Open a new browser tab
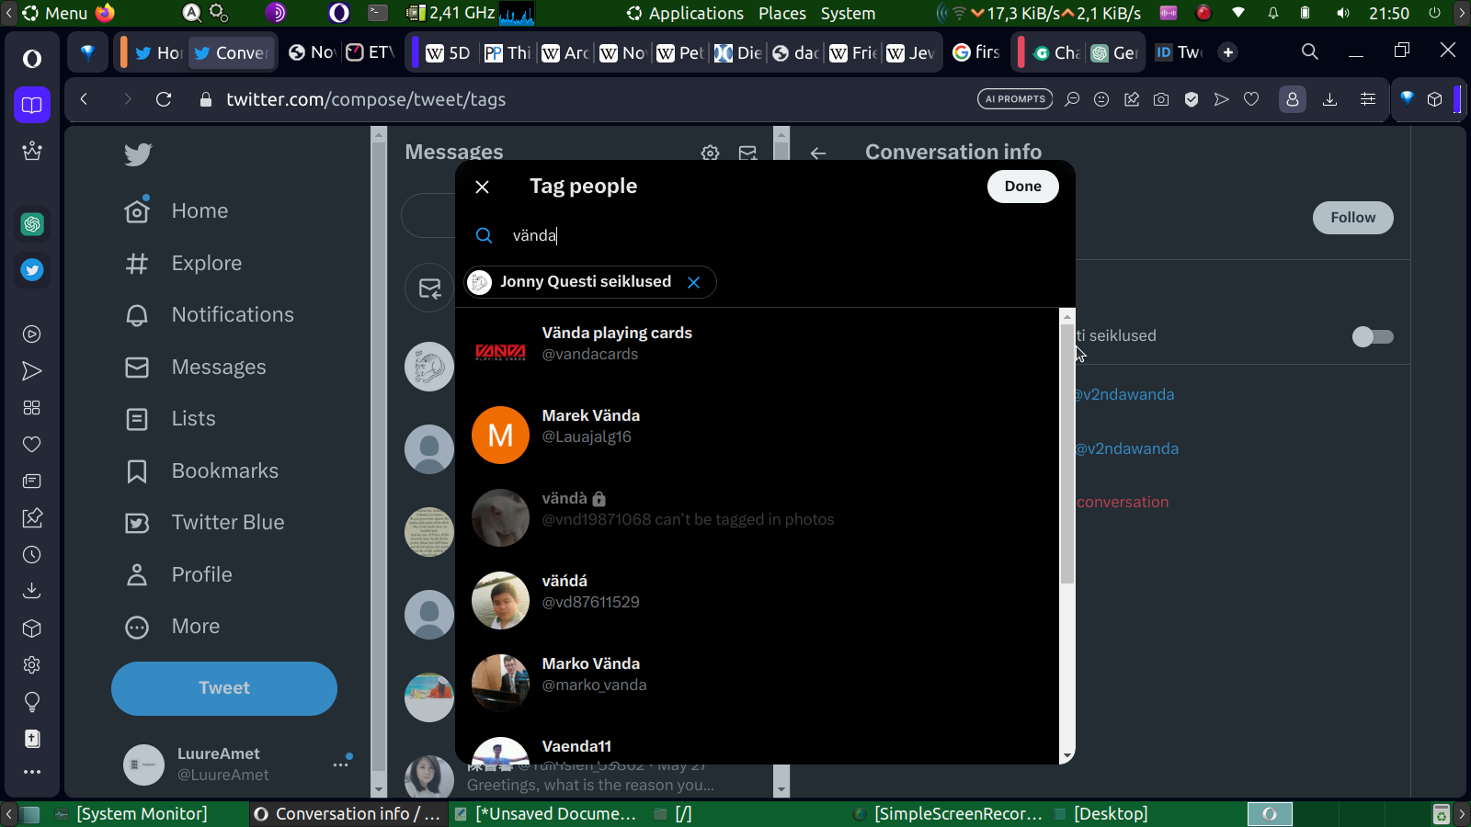The image size is (1471, 827). [1228, 52]
